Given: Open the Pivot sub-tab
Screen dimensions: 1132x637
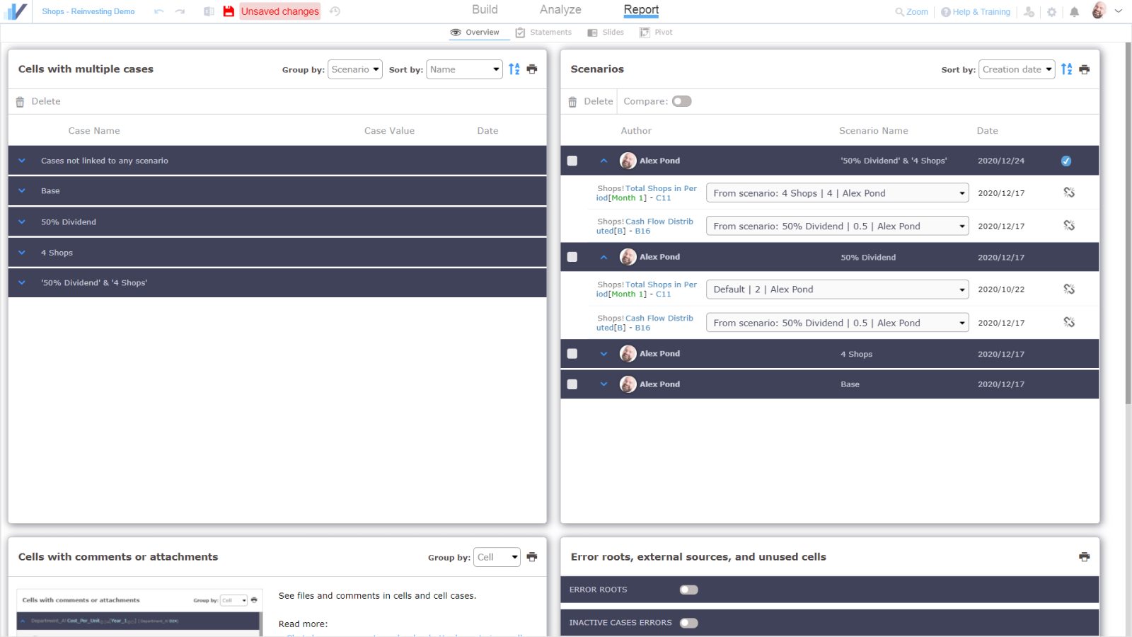Looking at the screenshot, I should pos(656,33).
